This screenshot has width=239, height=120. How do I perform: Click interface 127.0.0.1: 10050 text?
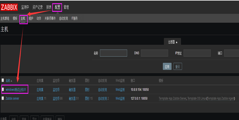(139, 99)
